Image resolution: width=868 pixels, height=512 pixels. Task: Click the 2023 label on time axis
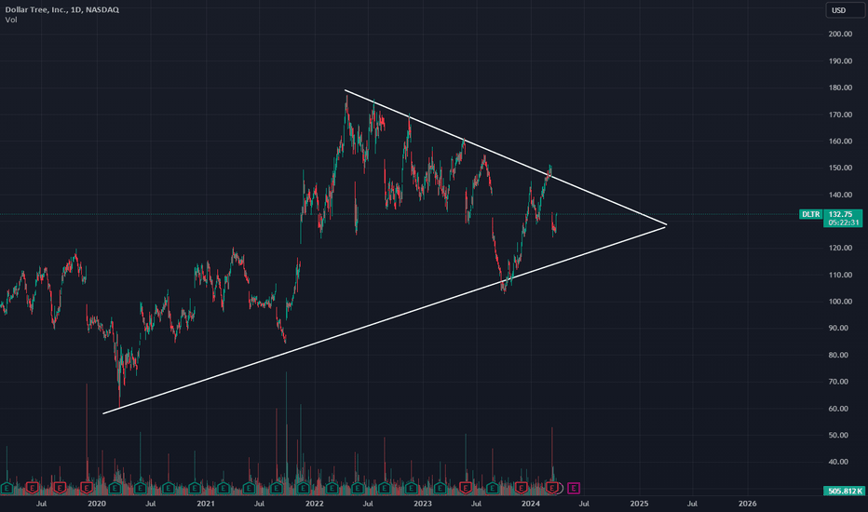423,504
